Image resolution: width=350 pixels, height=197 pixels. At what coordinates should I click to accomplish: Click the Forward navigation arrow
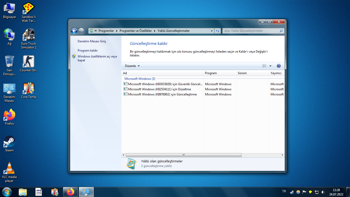tap(81, 31)
